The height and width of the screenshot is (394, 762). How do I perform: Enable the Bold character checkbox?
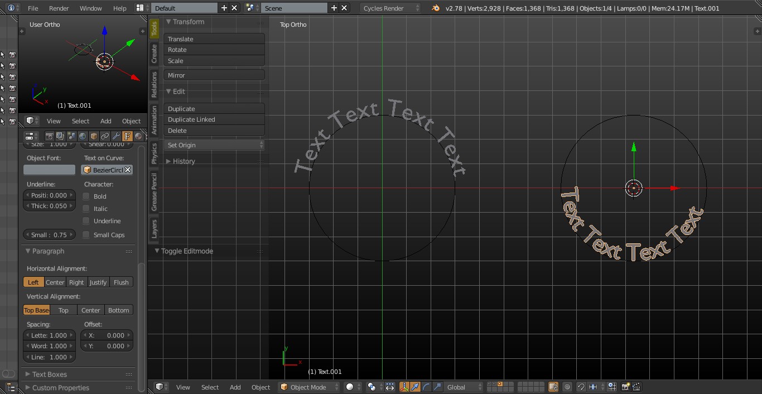pyautogui.click(x=86, y=196)
